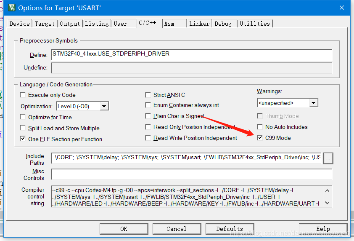Screen dimensions: 354x241
Task: Click the Help button
Action: point(323,229)
